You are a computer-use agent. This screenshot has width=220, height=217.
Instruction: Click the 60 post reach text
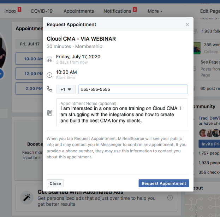click(x=210, y=88)
